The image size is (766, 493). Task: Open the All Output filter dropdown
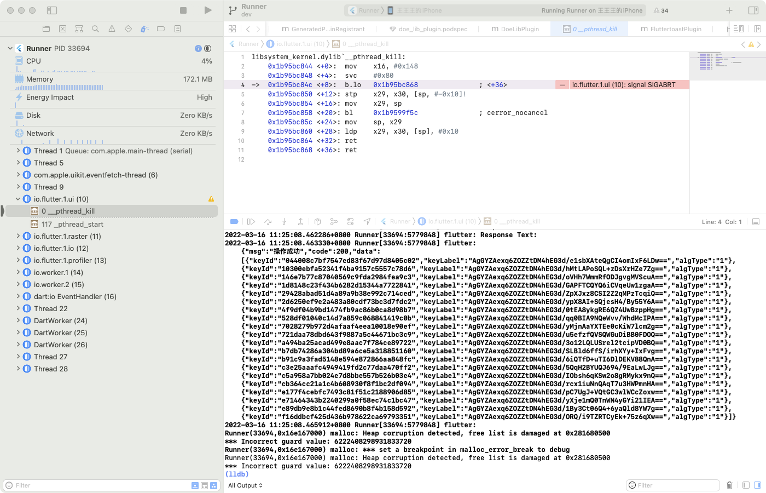245,485
